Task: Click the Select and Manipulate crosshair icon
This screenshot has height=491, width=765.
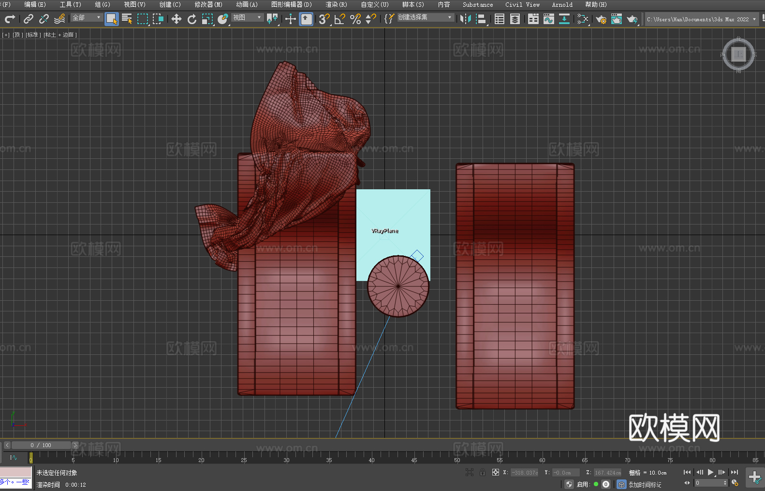Action: point(291,19)
